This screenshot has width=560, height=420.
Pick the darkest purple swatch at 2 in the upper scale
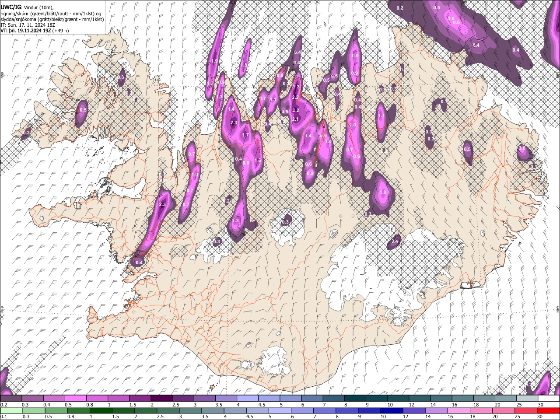[x=161, y=399]
